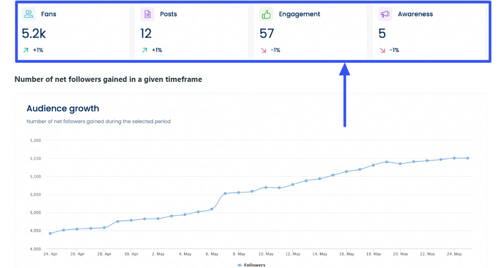Click the last data point on the line

point(468,158)
